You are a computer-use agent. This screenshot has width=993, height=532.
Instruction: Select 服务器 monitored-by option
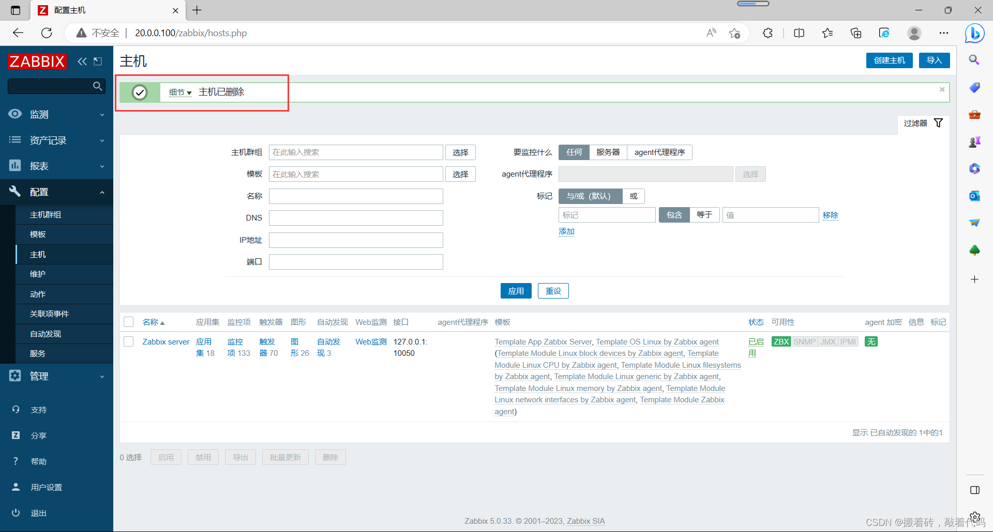[608, 152]
